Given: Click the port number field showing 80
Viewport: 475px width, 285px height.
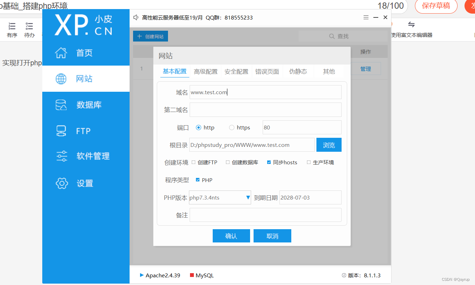Looking at the screenshot, I should coord(302,128).
